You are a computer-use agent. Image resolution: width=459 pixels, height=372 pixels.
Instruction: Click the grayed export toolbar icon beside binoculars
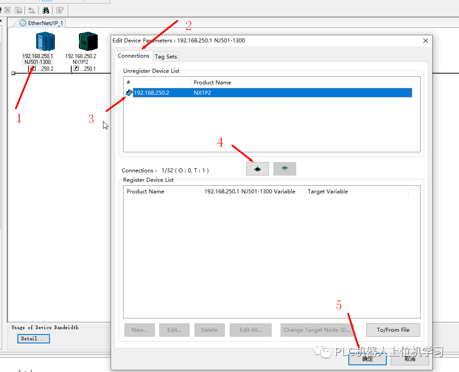click(x=60, y=11)
